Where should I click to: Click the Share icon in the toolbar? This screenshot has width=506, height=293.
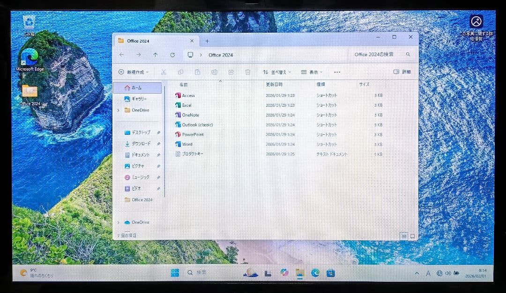231,72
